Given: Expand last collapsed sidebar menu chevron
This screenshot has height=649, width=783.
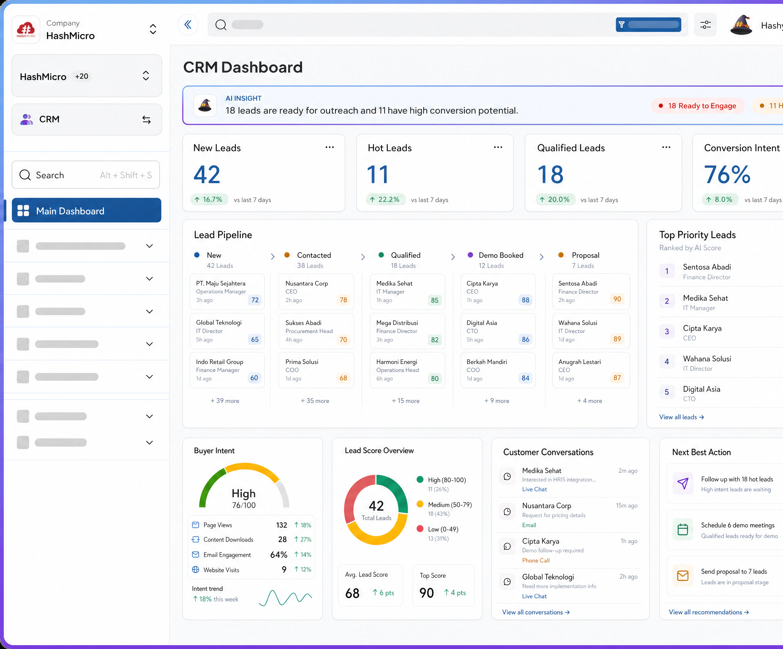Looking at the screenshot, I should click(x=150, y=443).
